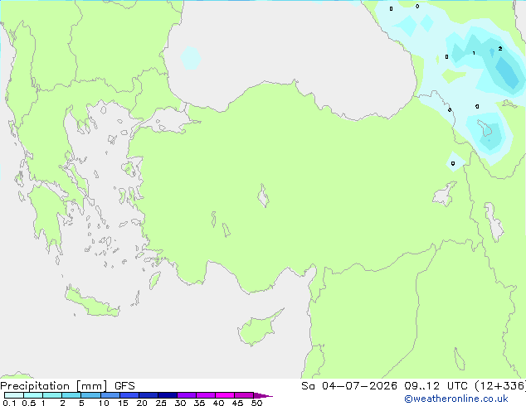This screenshot has width=526, height=406.
Task: Click the 5–10 mm legend color swatch
Action: click(x=91, y=395)
